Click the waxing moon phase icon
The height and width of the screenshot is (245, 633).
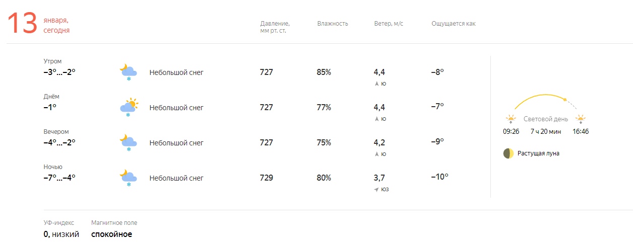point(509,153)
